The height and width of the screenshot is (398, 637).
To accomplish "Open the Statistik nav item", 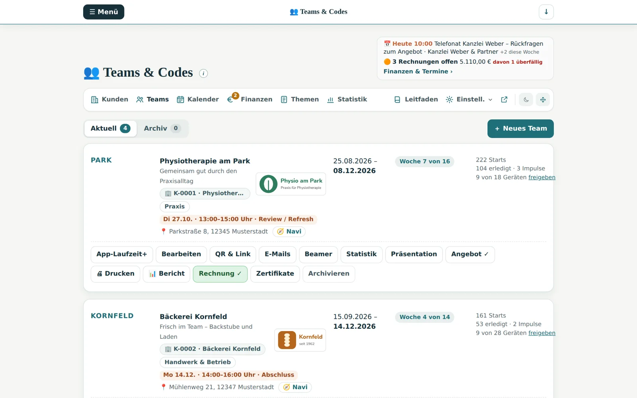I will [x=347, y=99].
